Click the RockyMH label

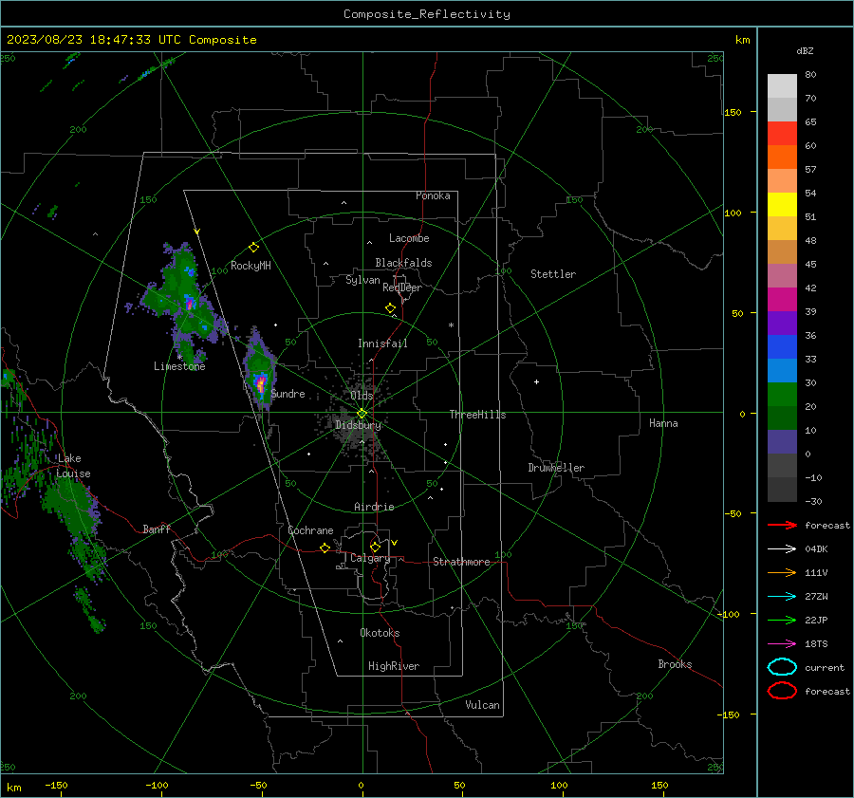coord(251,266)
